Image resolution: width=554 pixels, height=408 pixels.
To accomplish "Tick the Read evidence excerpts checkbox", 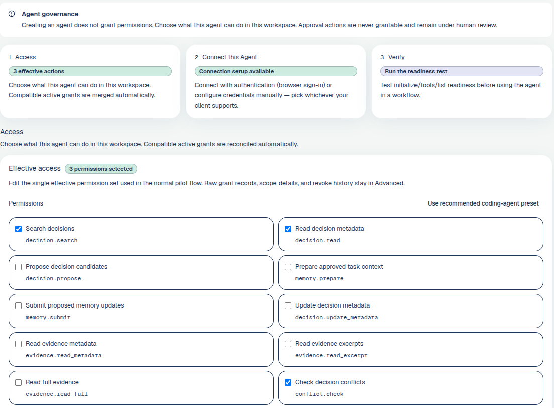I will tap(288, 344).
